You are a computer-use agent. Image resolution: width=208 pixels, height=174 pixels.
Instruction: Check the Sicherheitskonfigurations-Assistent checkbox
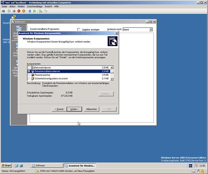(29, 79)
